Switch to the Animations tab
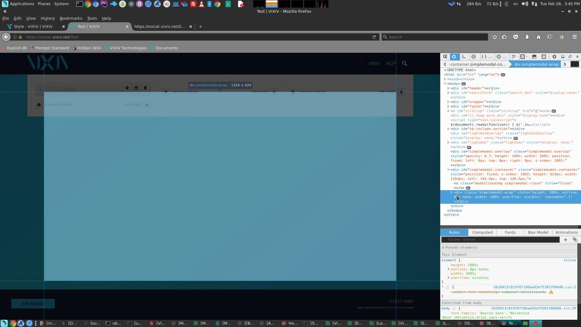This screenshot has width=581, height=327. coord(566,233)
